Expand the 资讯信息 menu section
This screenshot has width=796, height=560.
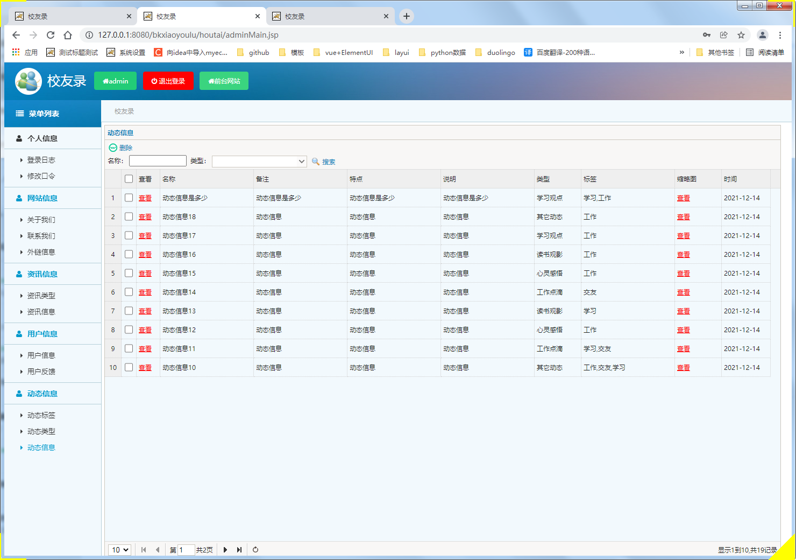tap(53, 274)
